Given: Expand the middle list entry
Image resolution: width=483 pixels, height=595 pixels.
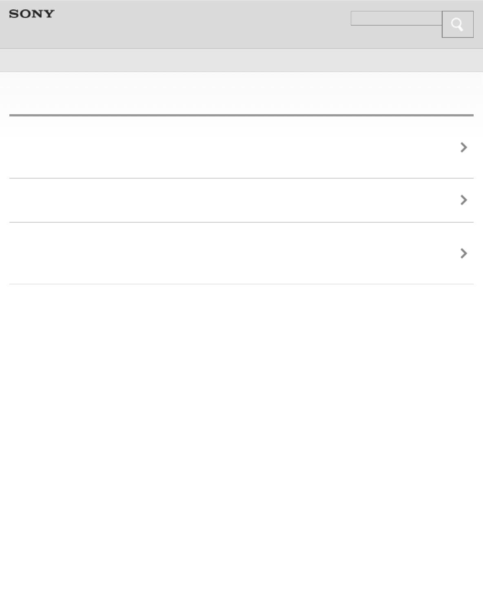Looking at the screenshot, I should [x=463, y=200].
